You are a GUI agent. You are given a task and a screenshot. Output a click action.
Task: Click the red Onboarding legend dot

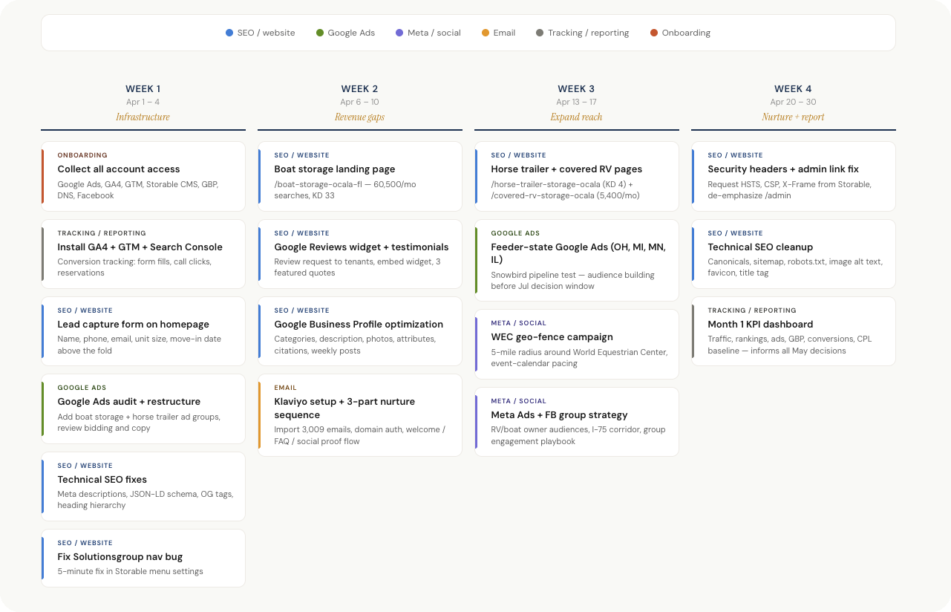(x=654, y=33)
